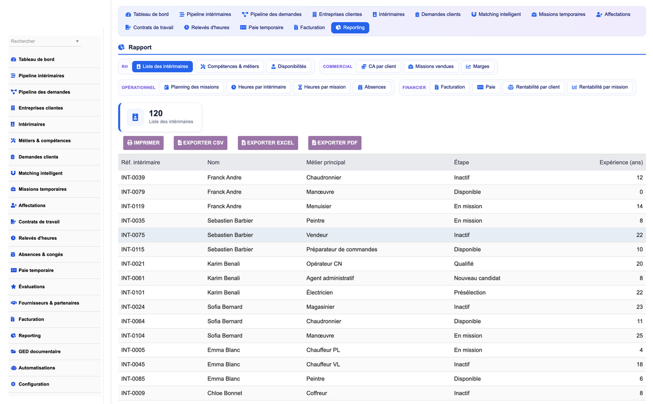Click the Relevés d'heures clock icon in sidebar

pos(14,238)
